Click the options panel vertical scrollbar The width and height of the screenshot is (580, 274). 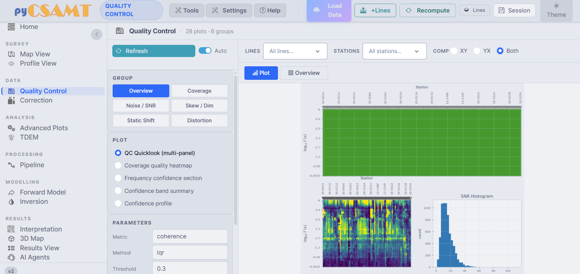click(235, 150)
